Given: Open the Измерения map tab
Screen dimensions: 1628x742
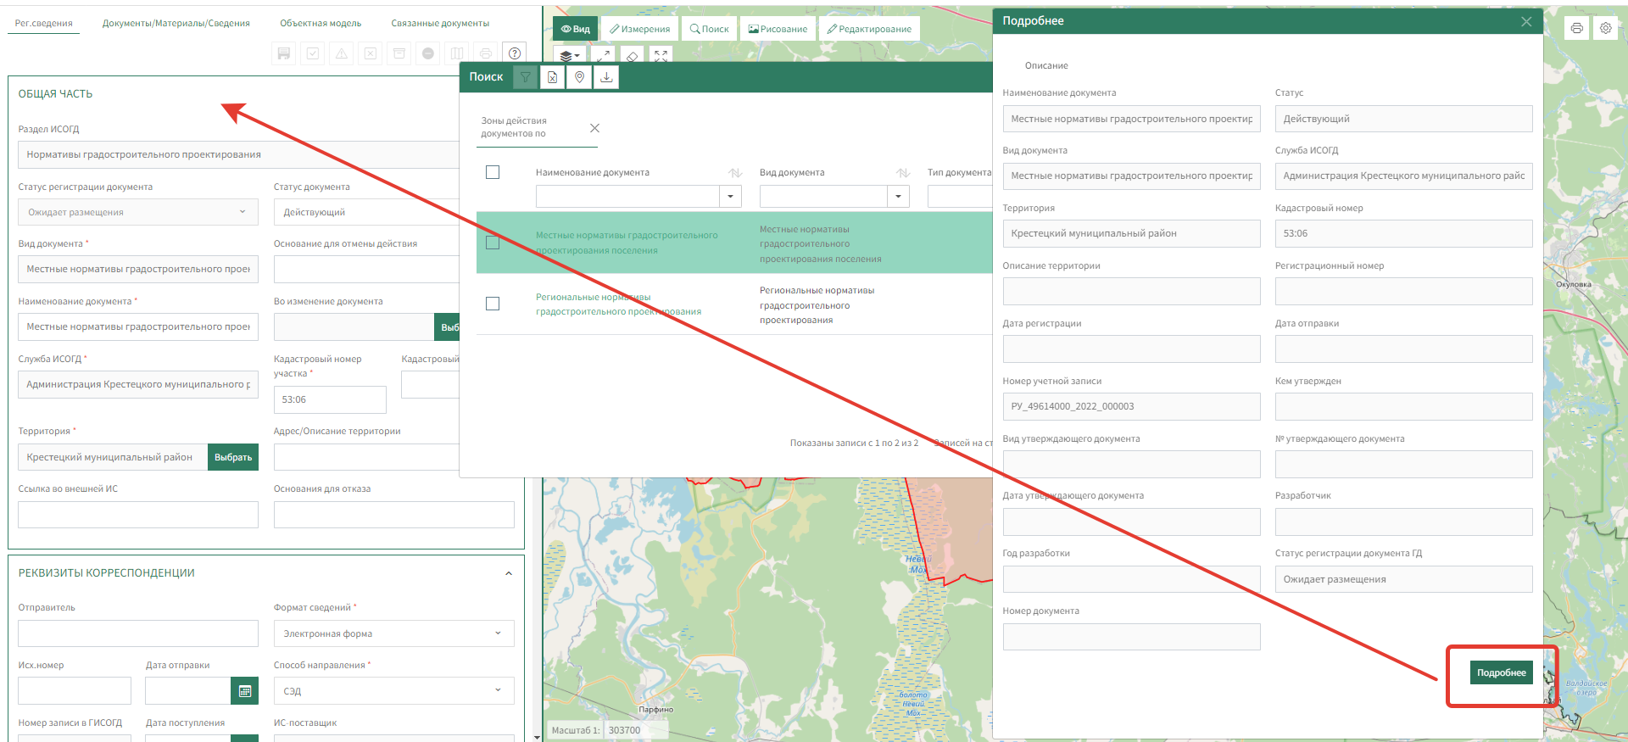Looking at the screenshot, I should [639, 29].
